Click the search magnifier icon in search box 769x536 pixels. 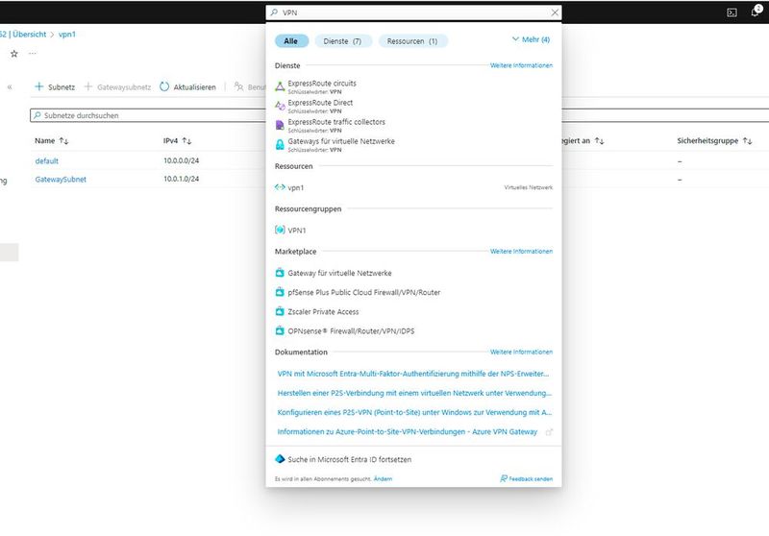[274, 12]
